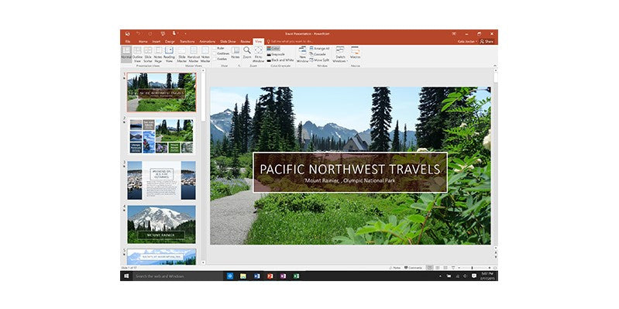
Task: Open the Transitions tab
Action: (x=187, y=42)
